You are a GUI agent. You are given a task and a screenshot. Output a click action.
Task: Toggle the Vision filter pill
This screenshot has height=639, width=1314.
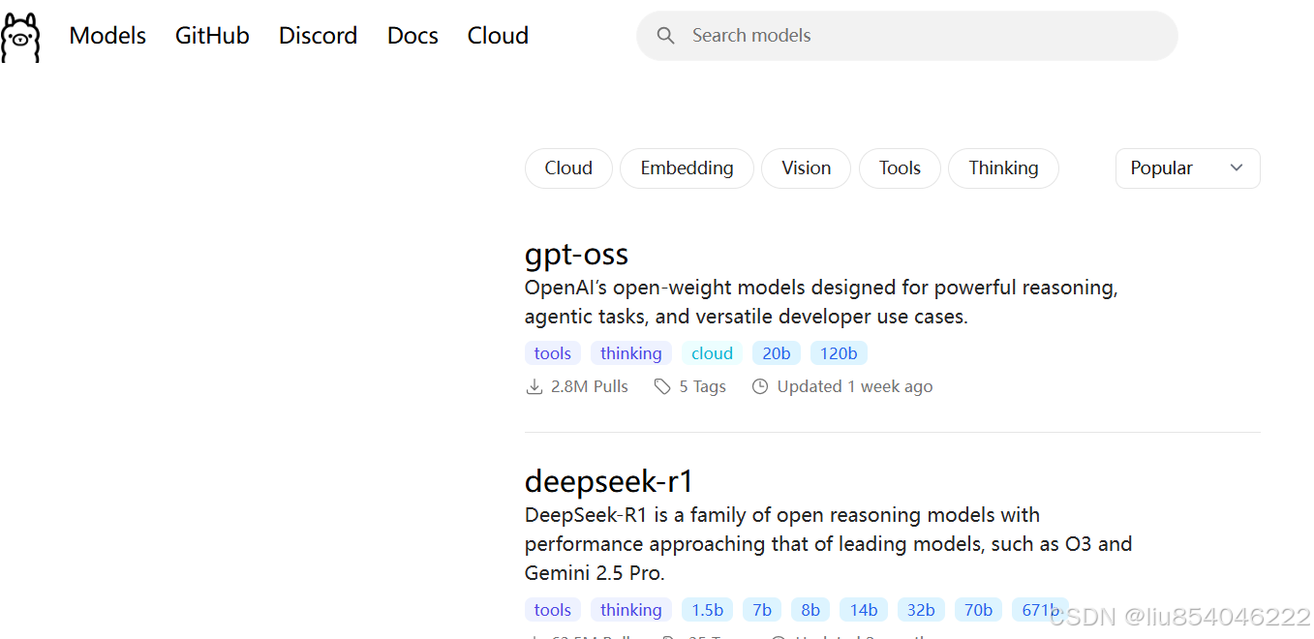(x=806, y=168)
